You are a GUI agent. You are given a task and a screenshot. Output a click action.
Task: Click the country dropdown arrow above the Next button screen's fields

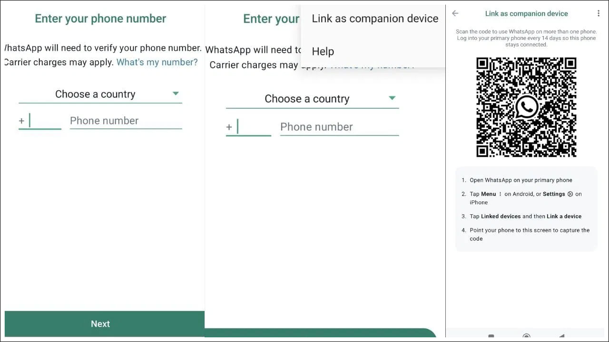(176, 94)
